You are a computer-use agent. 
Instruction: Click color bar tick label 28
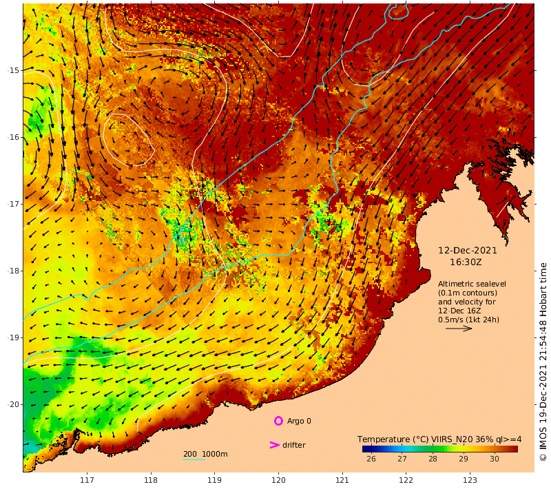pos(433,459)
